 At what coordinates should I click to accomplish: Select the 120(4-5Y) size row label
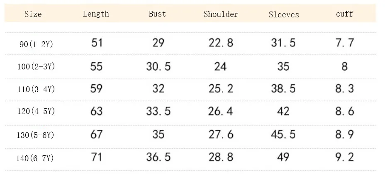[36, 112]
